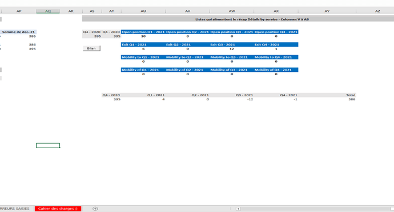This screenshot has width=394, height=212.
Task: Click the Open position Q1 value cell showing 10
Action: 143,36
